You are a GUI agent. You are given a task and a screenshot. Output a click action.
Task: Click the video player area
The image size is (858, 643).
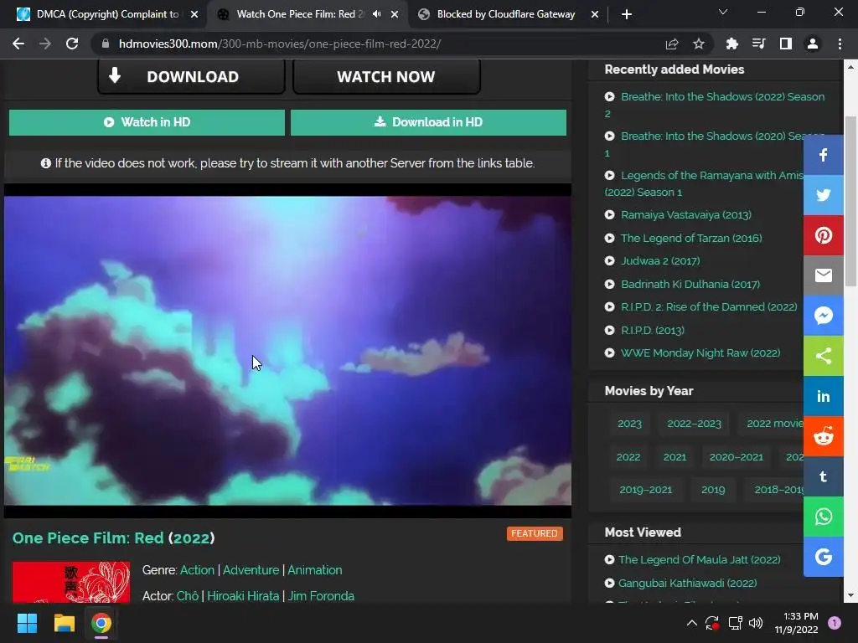coord(287,351)
